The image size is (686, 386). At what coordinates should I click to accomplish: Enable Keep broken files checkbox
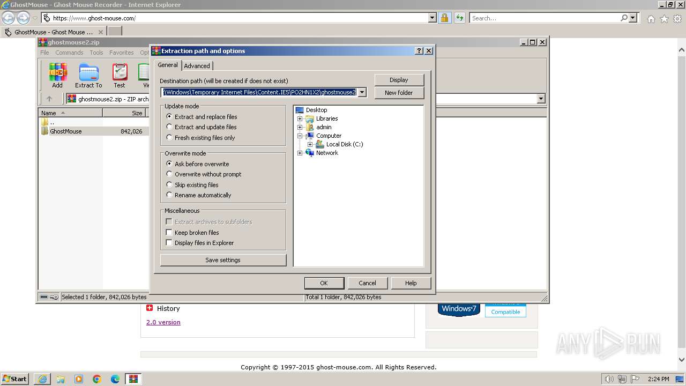[192, 233]
